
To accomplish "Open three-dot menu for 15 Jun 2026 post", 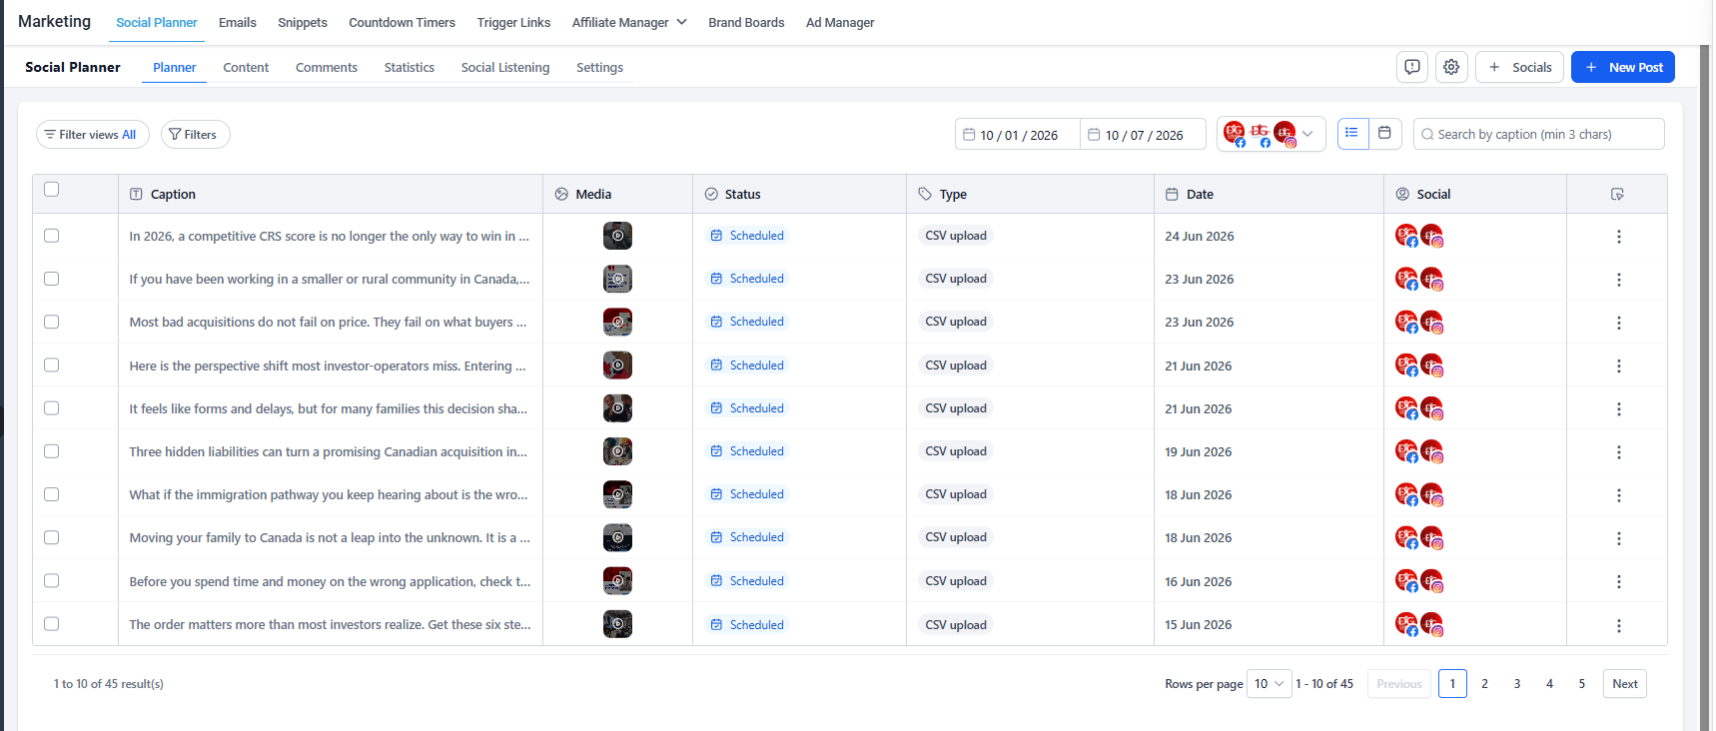I will coord(1618,625).
